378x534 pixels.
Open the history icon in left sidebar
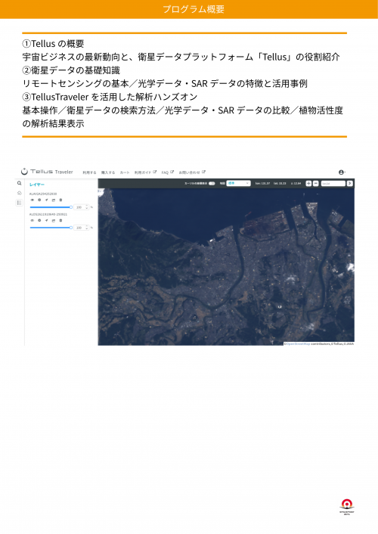click(20, 193)
